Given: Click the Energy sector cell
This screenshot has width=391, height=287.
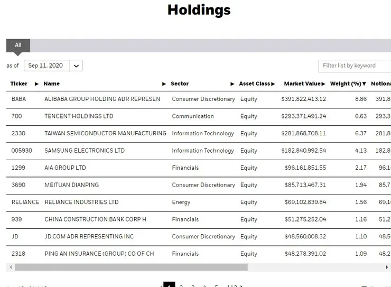Looking at the screenshot, I should pos(181,202).
